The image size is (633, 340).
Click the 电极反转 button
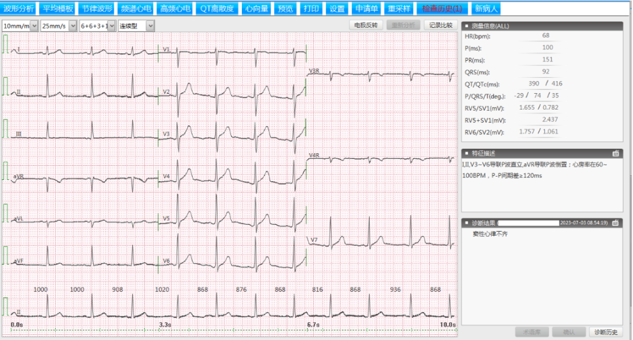(x=366, y=25)
